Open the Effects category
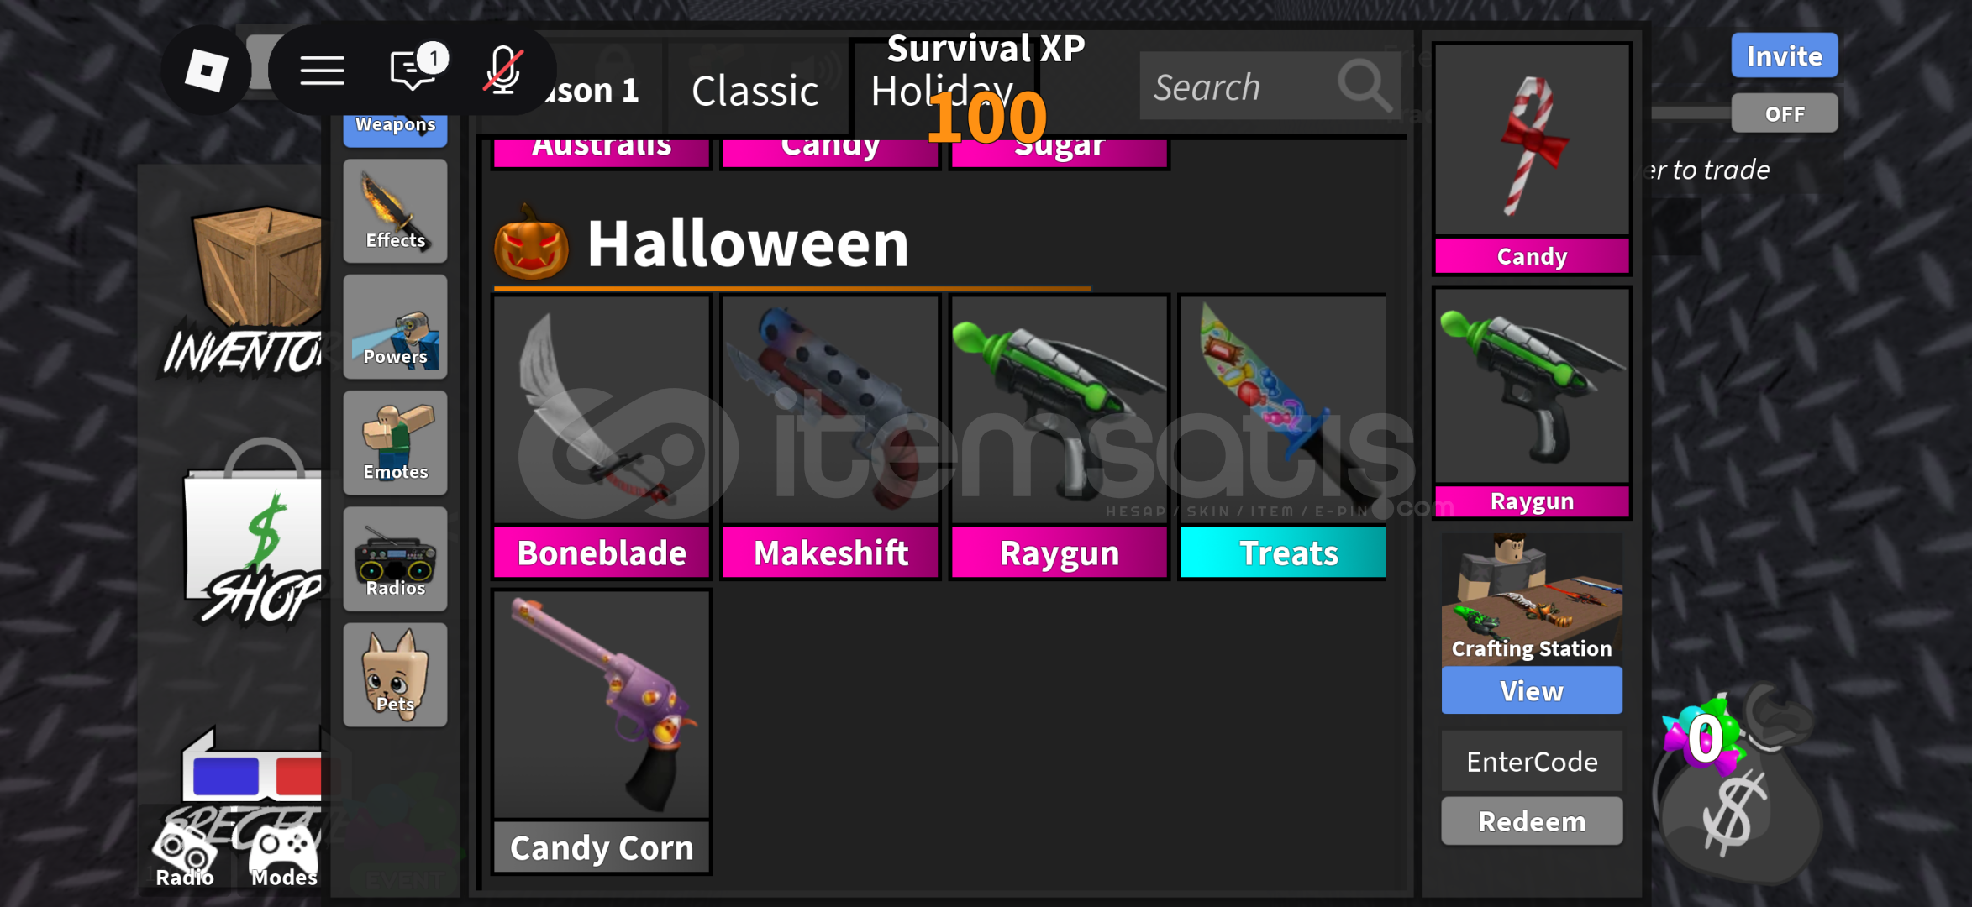Screen dimensions: 1972x907 click(x=395, y=211)
